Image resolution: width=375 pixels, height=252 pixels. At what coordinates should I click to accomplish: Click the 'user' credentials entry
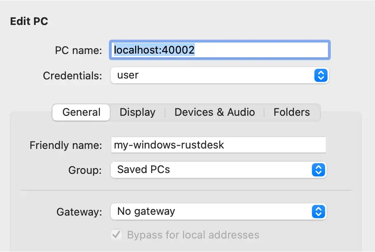[x=129, y=75]
